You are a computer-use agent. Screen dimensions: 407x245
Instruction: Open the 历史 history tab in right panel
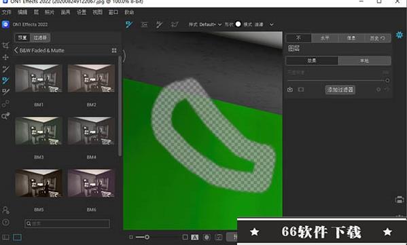pos(377,38)
